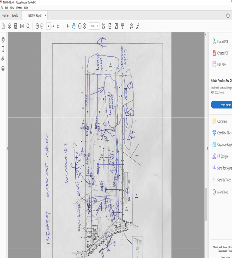Add a sticky note comment
Screen dimensions: 232x258
(x=131, y=26)
